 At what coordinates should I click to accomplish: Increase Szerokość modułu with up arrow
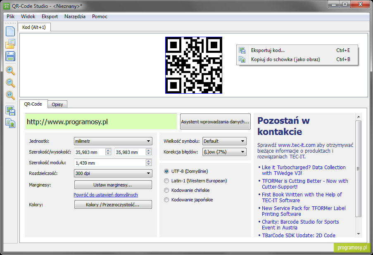click(149, 161)
